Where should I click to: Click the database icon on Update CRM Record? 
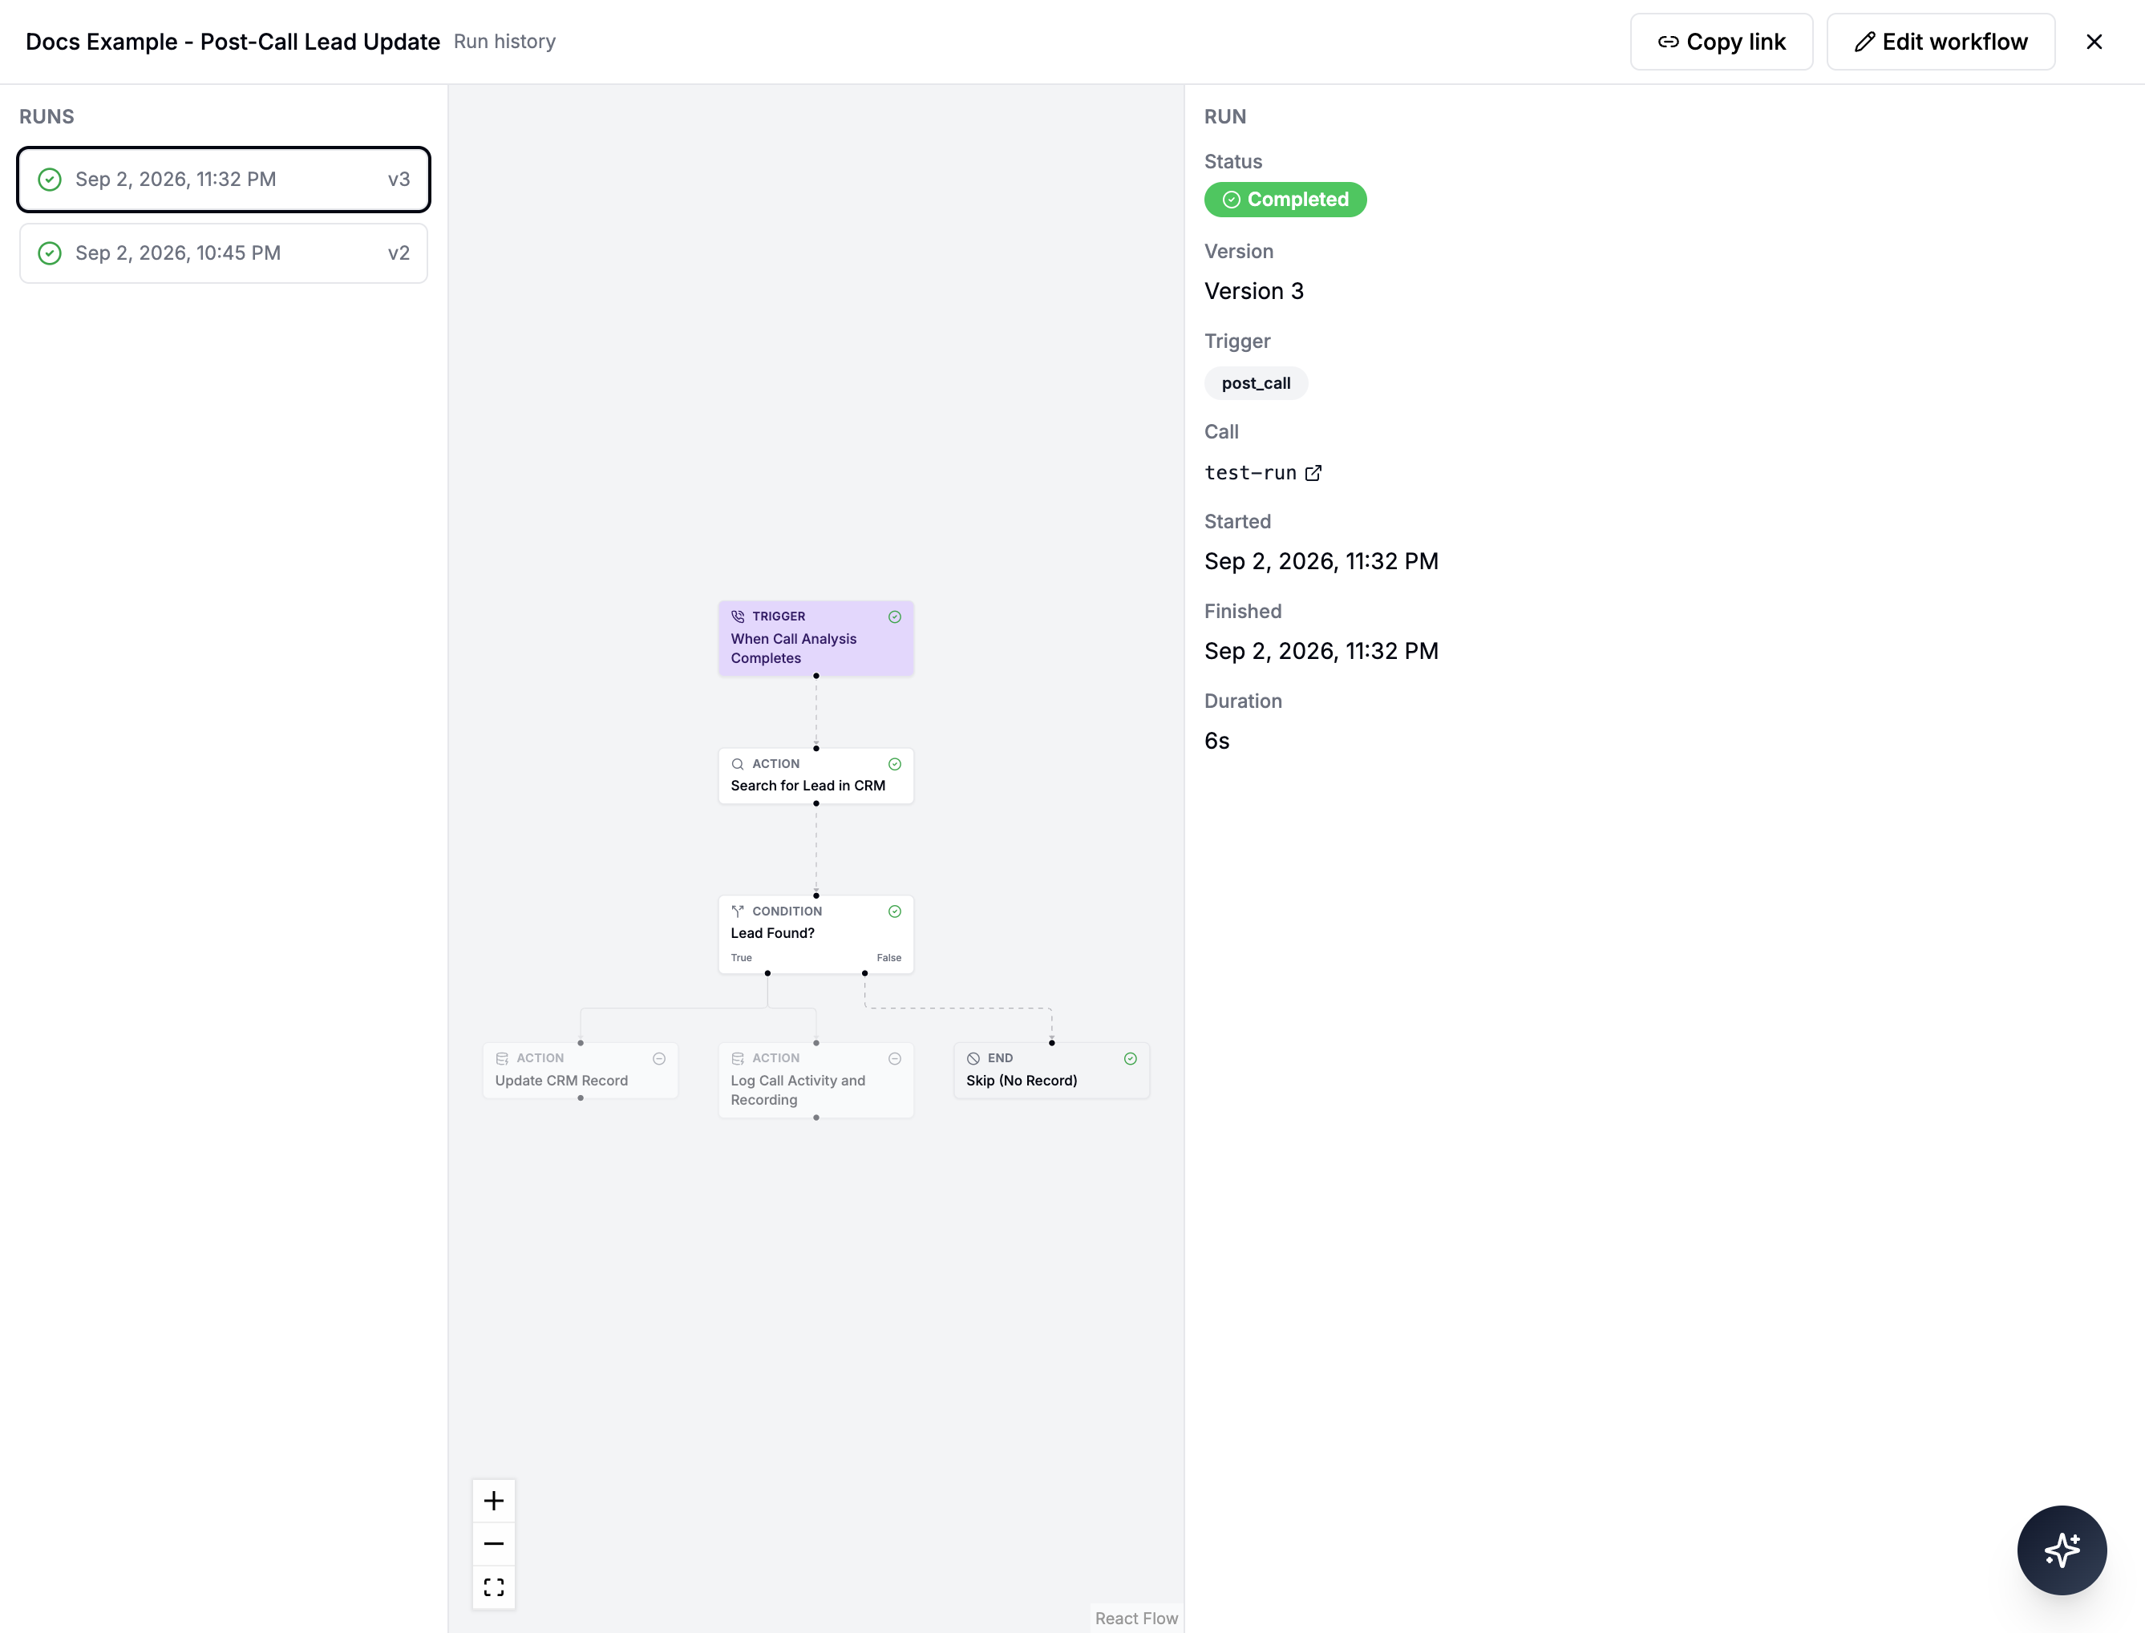[503, 1058]
